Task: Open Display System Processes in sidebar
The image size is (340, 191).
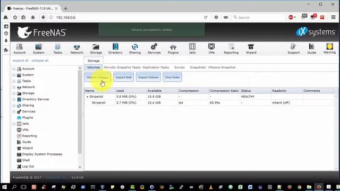Action: pos(42,154)
